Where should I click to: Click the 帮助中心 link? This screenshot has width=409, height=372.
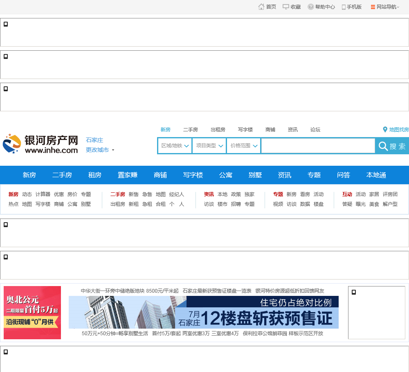tap(325, 7)
